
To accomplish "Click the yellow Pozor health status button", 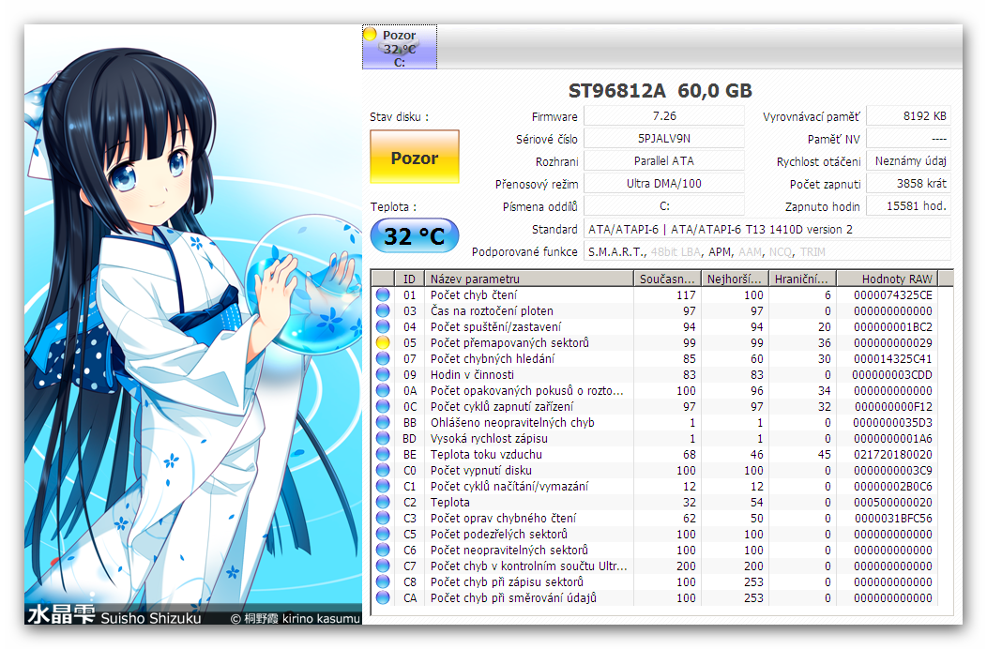I will (414, 157).
